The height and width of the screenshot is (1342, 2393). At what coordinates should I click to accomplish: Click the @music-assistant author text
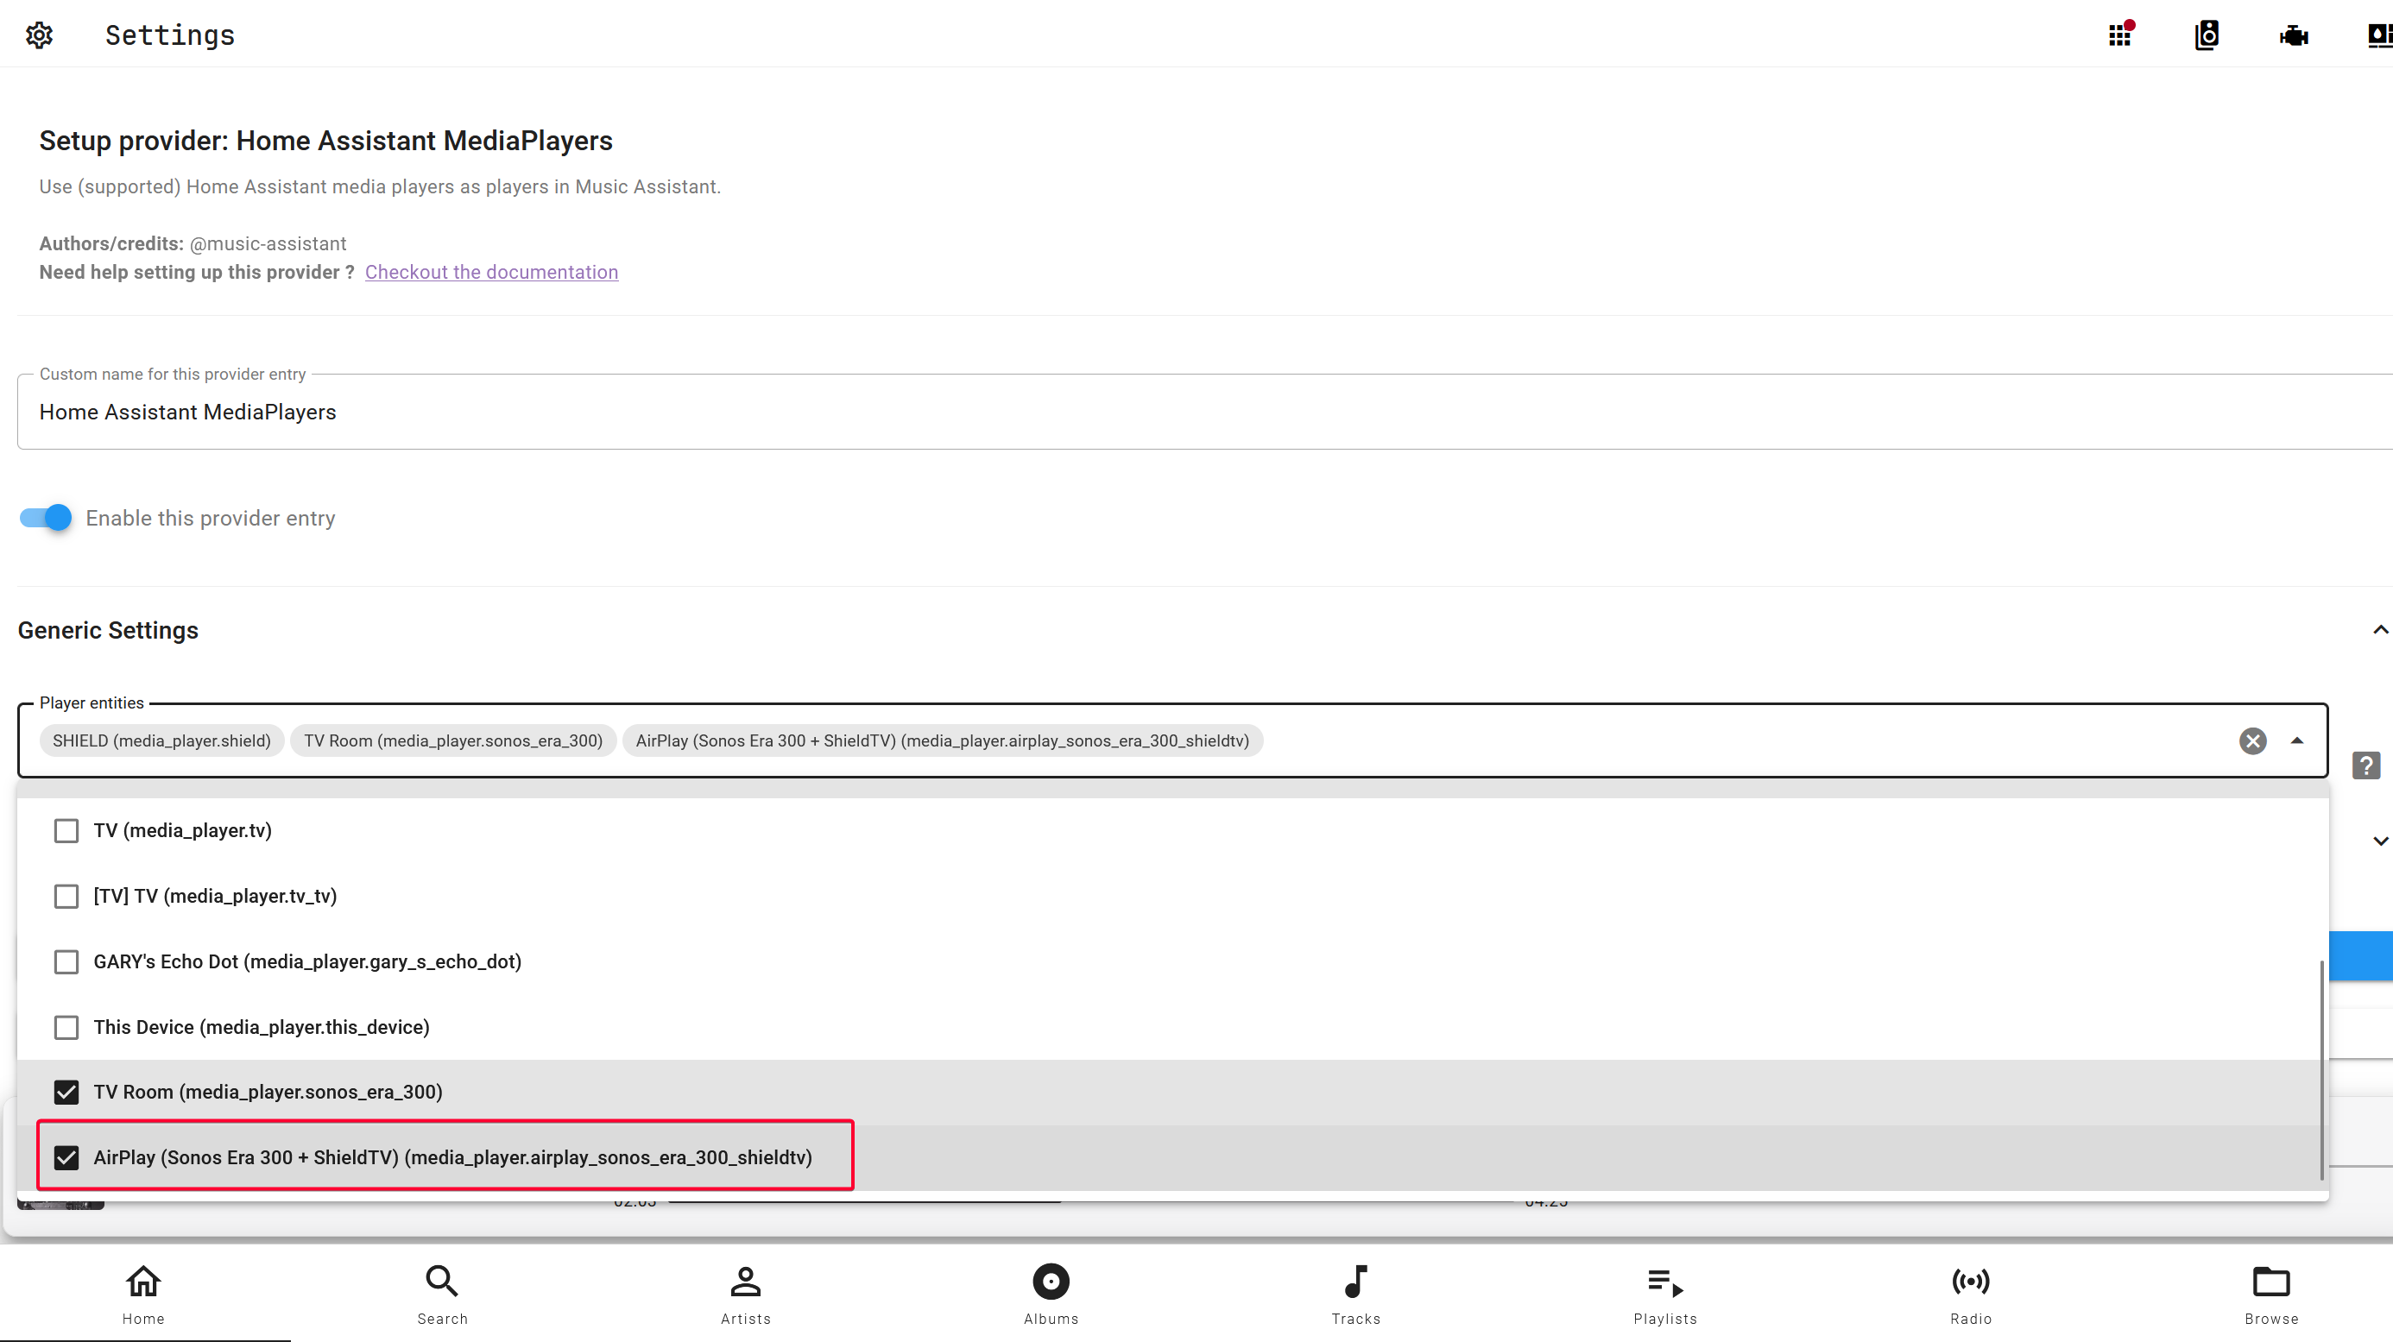click(x=268, y=243)
